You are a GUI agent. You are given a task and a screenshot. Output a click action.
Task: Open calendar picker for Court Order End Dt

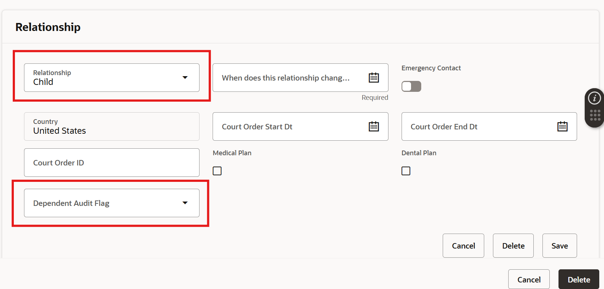[562, 126]
